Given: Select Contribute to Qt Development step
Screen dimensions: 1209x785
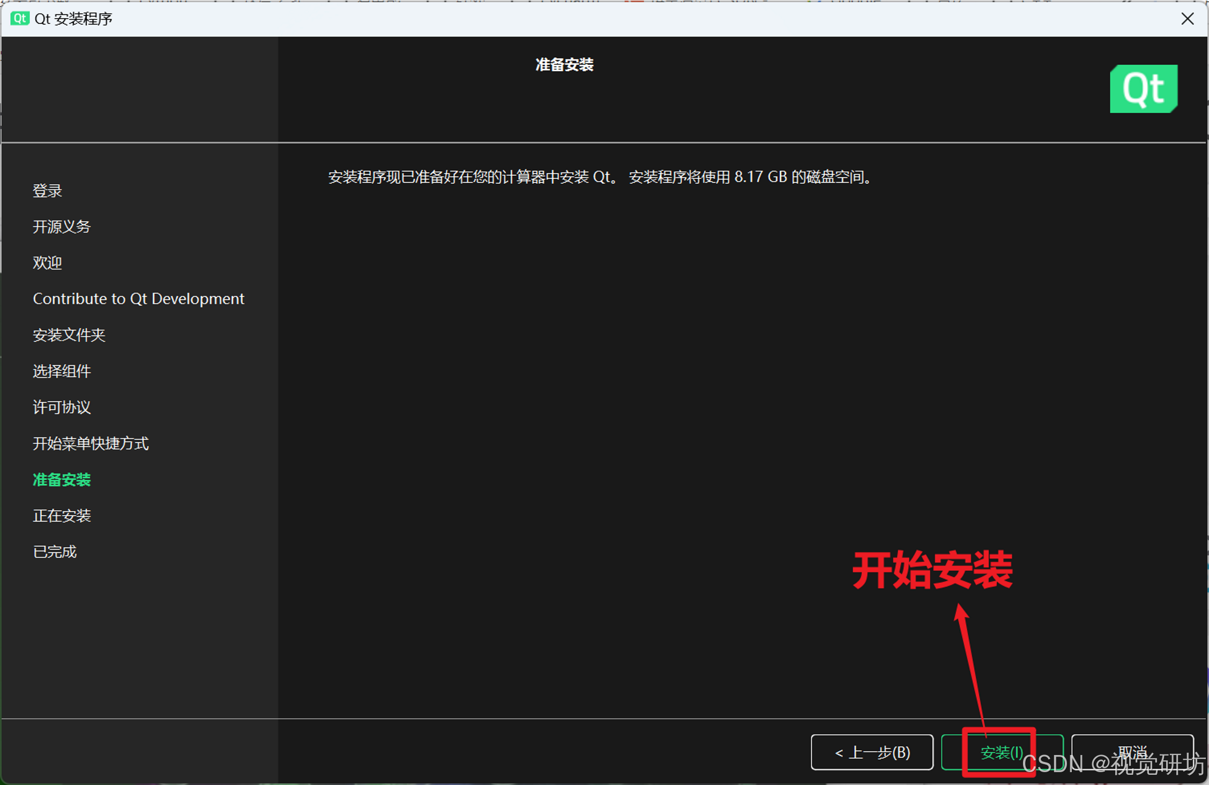Looking at the screenshot, I should (x=138, y=299).
